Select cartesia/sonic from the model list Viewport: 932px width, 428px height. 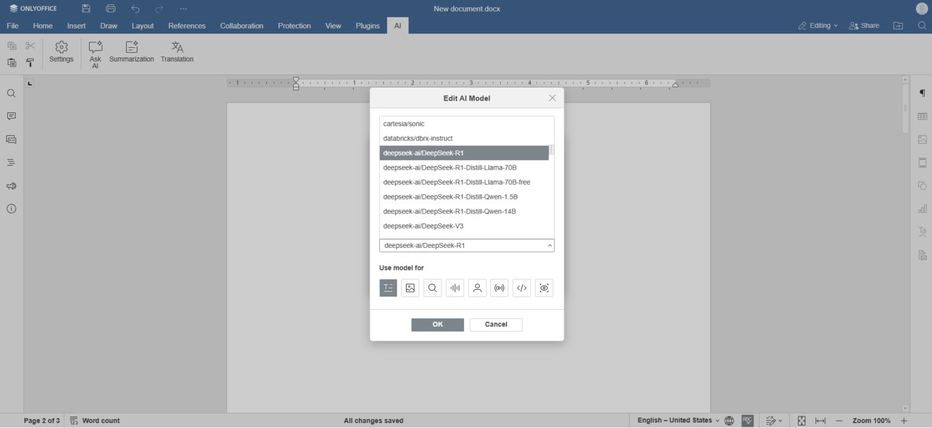(x=464, y=124)
